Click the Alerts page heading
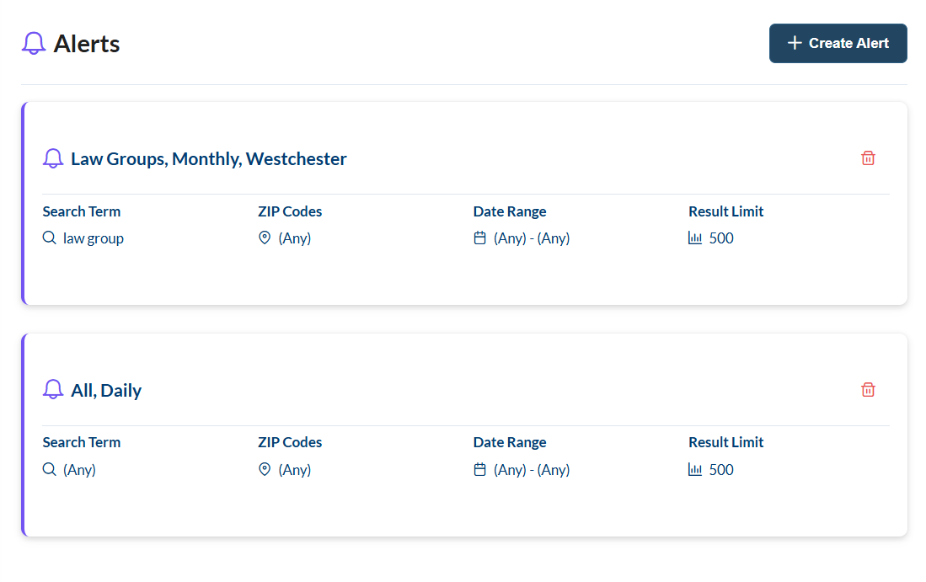Image resolution: width=926 pixels, height=582 pixels. (87, 44)
